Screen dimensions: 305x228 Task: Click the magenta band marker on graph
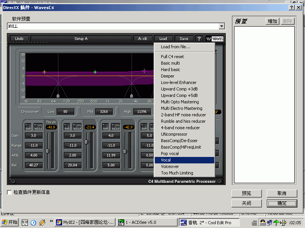144,71
